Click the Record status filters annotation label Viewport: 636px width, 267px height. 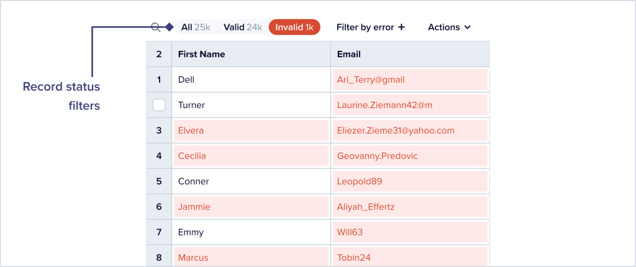62,96
